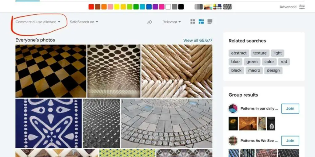Screen dimensions: 315x157
Task: Apply the black and white style filter
Action: pyautogui.click(x=198, y=7)
